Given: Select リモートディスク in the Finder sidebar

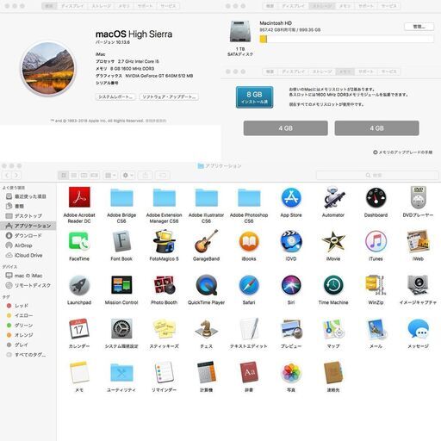Looking at the screenshot, I should (28, 285).
